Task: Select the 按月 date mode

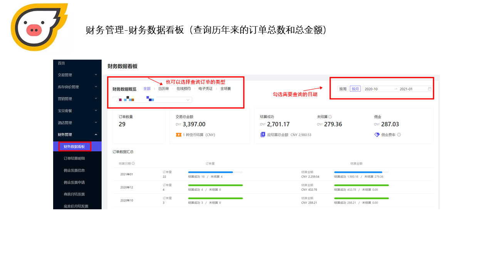Action: coord(355,89)
